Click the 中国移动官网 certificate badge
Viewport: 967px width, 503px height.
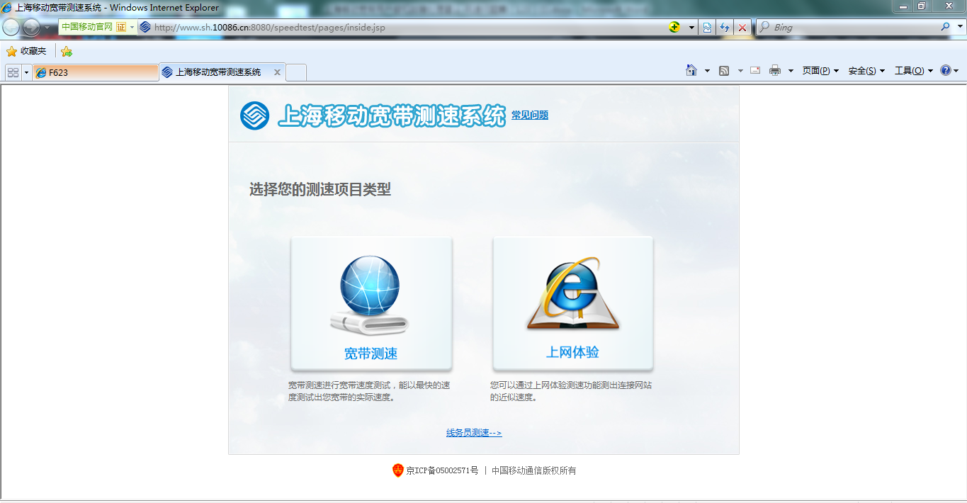[x=93, y=27]
